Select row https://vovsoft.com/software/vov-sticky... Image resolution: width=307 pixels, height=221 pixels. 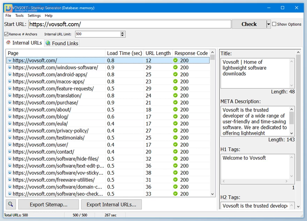pos(108,173)
